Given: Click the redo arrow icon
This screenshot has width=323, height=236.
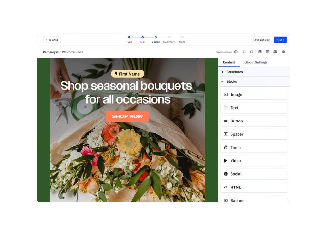Looking at the screenshot, I should coord(252,52).
